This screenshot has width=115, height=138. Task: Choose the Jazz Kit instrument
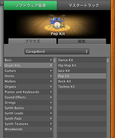click(x=82, y=71)
